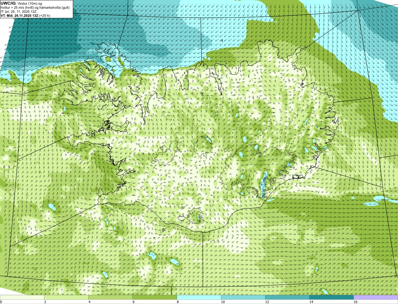Click the lavender above-16 m/s colorbar segment

pos(376,297)
